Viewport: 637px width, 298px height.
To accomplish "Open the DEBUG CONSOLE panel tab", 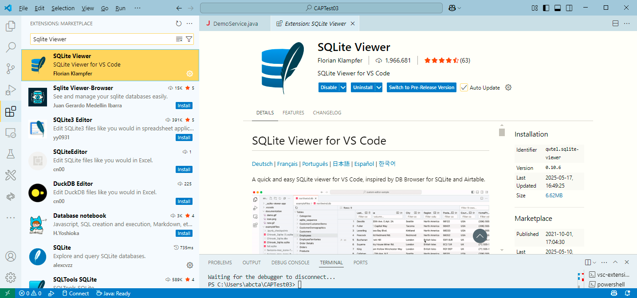I will (x=291, y=263).
